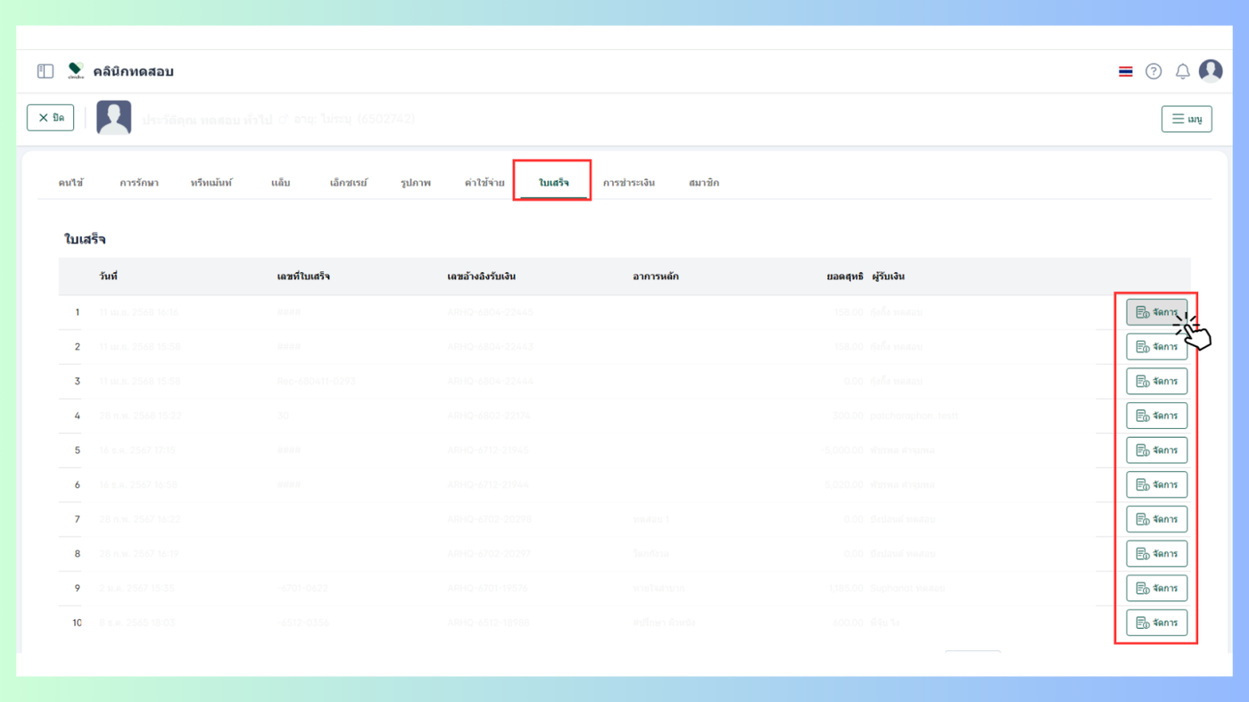Open จัดการ on receipt row 3

pos(1156,381)
